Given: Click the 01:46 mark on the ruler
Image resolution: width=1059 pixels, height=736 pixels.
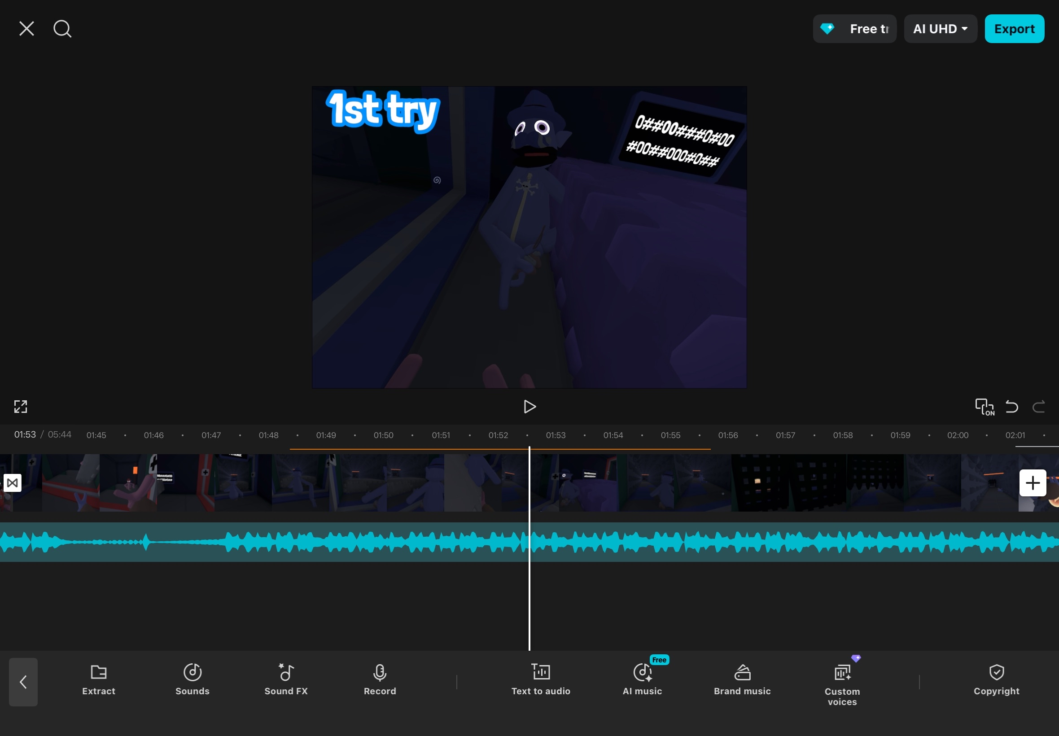Looking at the screenshot, I should tap(153, 435).
